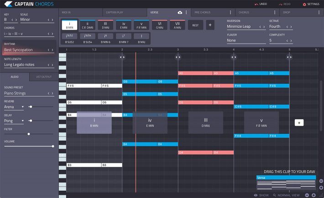This screenshot has width=324, height=198.
Task: Open the Reverb Arena dropdown
Action: (14, 107)
